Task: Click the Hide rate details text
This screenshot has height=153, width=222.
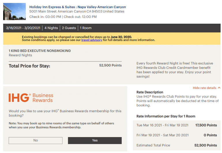Action: tap(204, 88)
